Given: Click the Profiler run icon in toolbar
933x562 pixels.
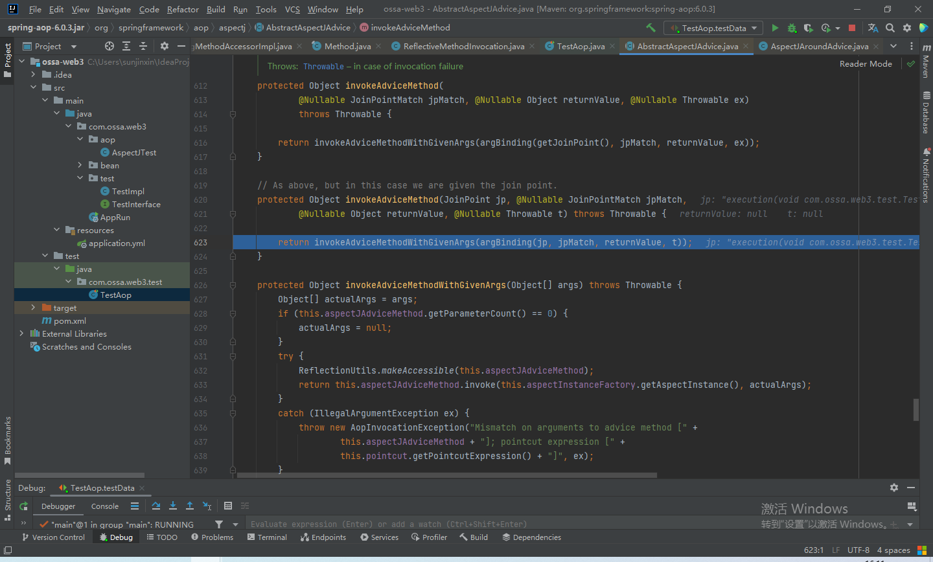Looking at the screenshot, I should coord(825,28).
